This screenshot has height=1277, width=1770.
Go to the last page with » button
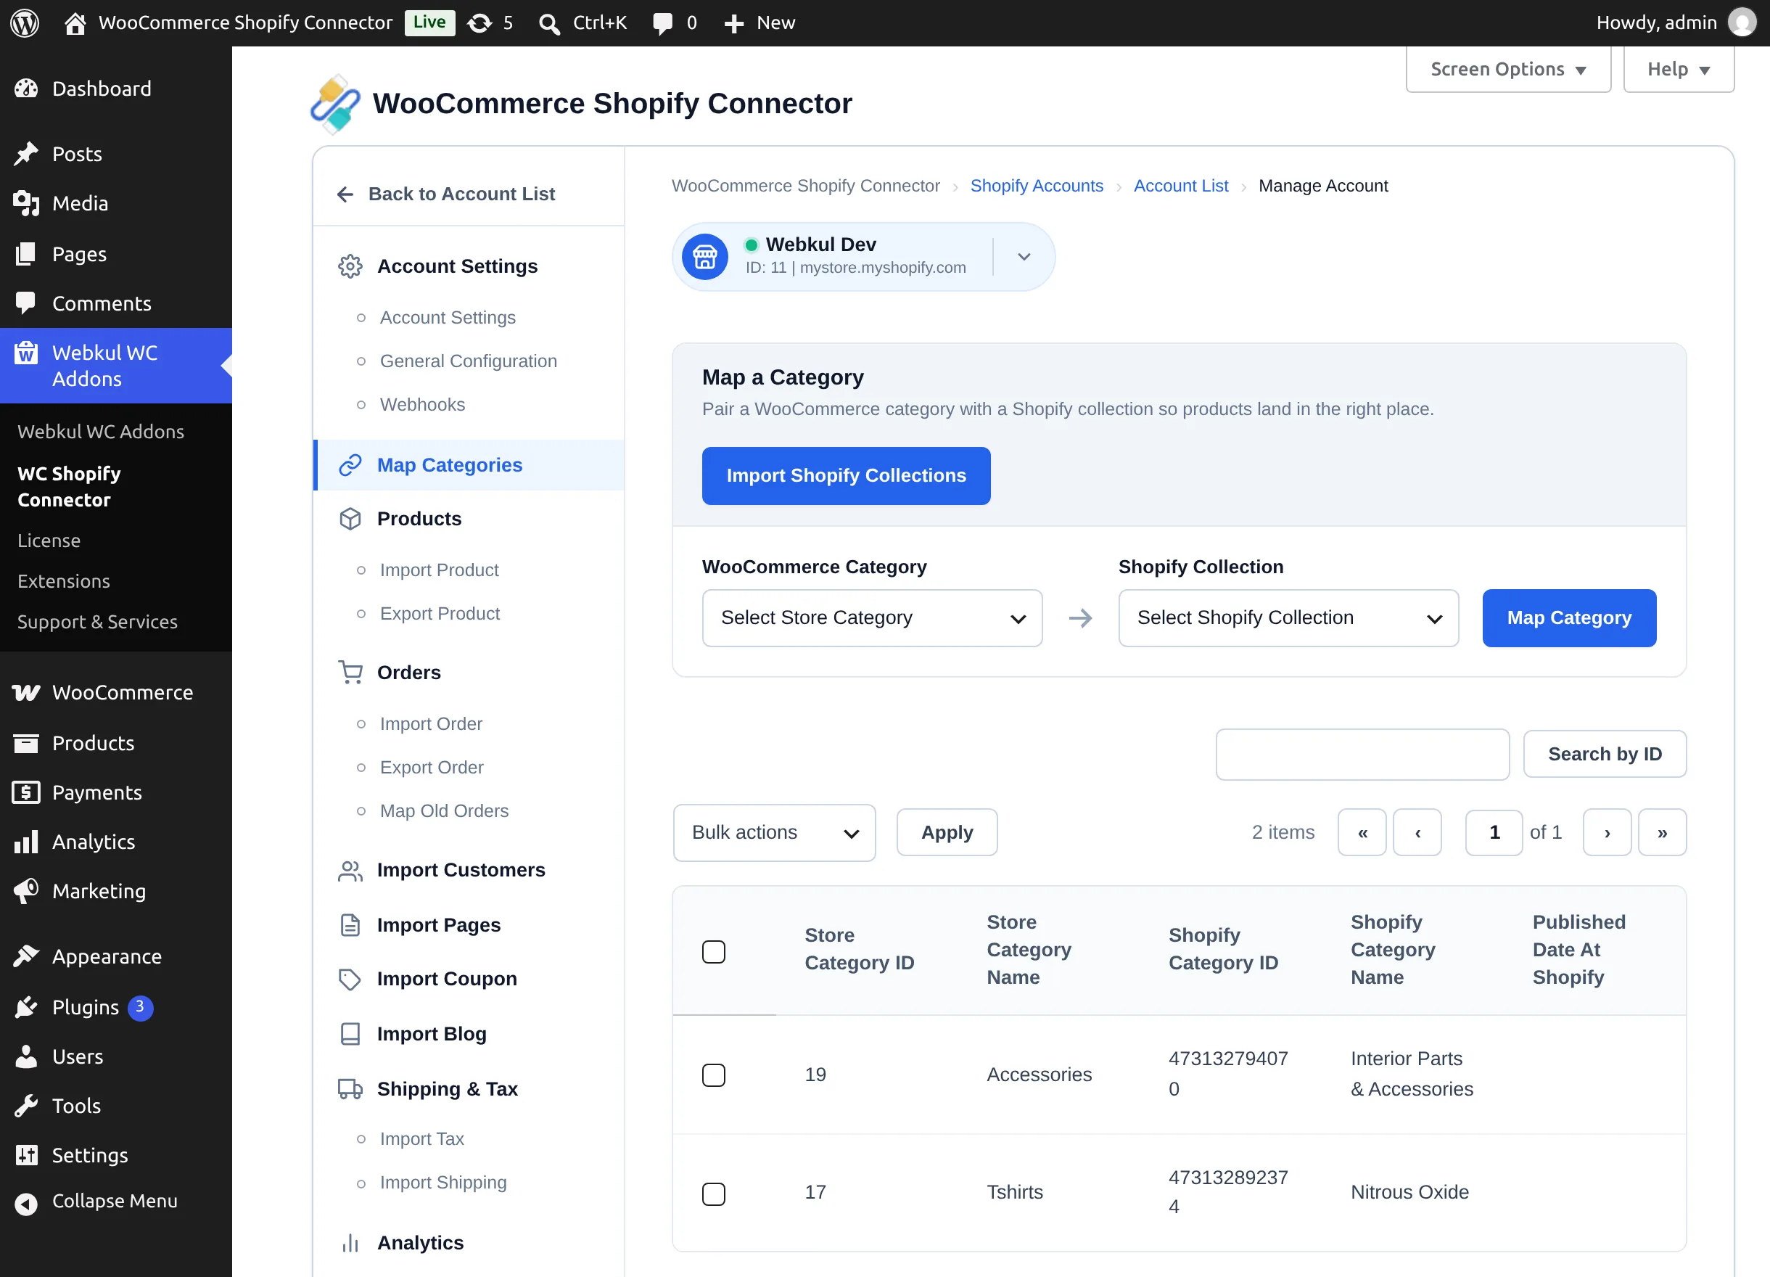(x=1663, y=833)
